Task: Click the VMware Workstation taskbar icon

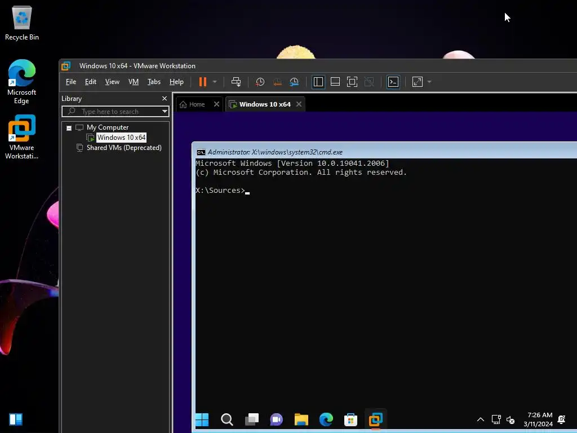Action: coord(376,419)
